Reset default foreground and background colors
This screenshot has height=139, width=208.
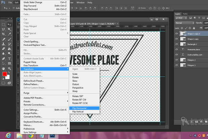point(3,79)
